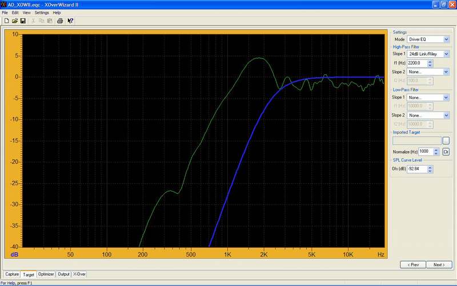The height and width of the screenshot is (286, 457).
Task: Click the Print toolbar icon
Action: pos(60,21)
